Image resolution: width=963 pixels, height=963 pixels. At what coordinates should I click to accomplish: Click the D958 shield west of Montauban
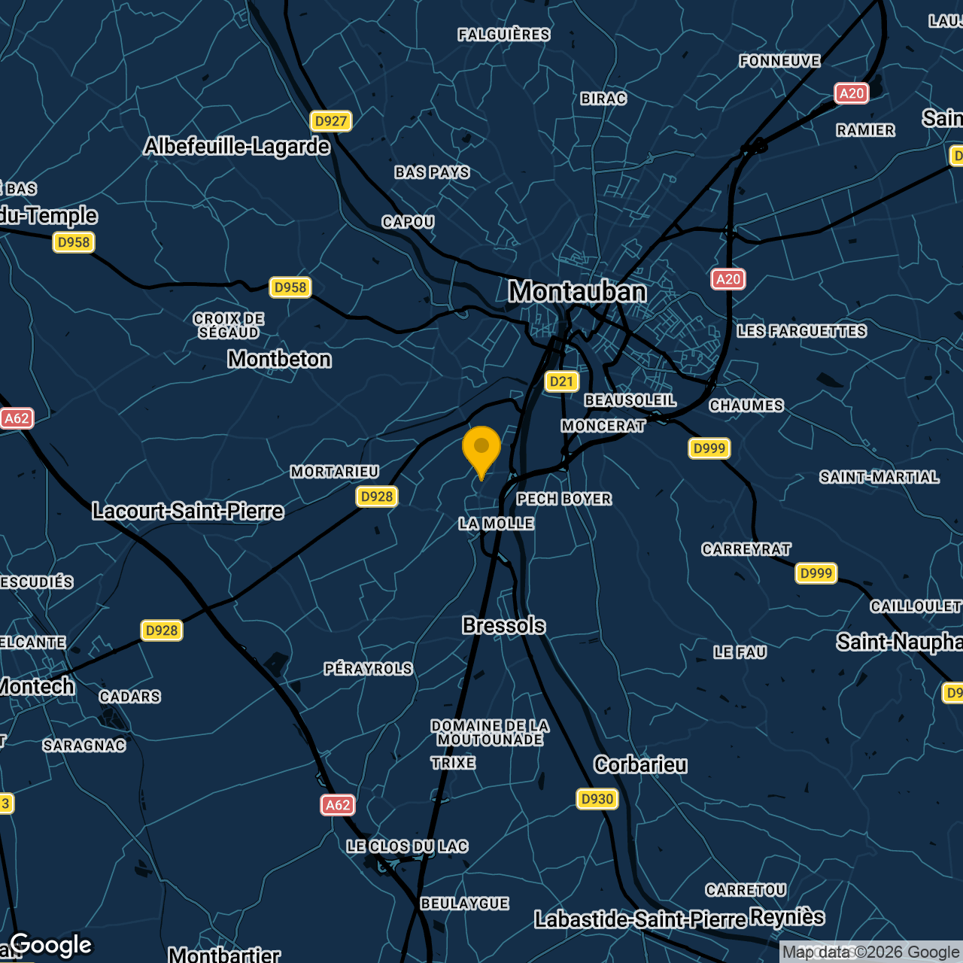tap(292, 287)
